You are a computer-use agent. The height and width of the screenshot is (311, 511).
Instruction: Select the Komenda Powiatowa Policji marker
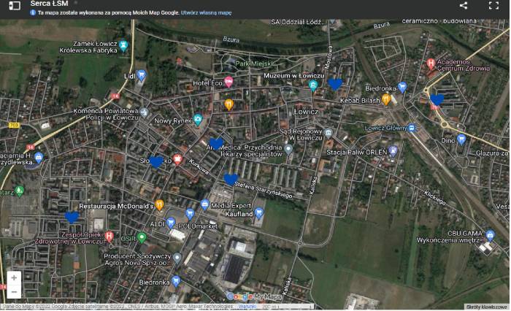(x=144, y=113)
